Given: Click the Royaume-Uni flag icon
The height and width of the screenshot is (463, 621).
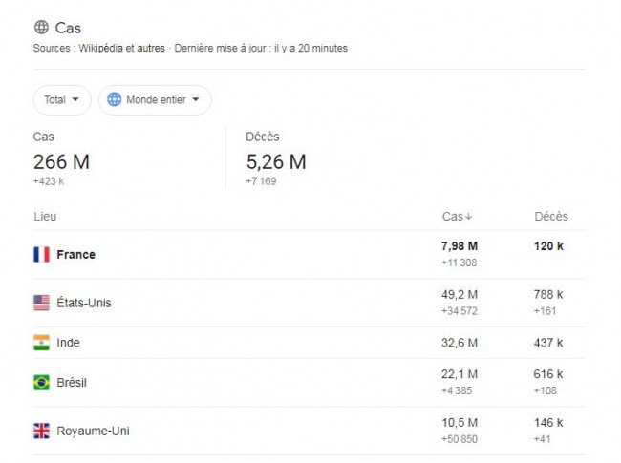Looking at the screenshot, I should click(42, 431).
